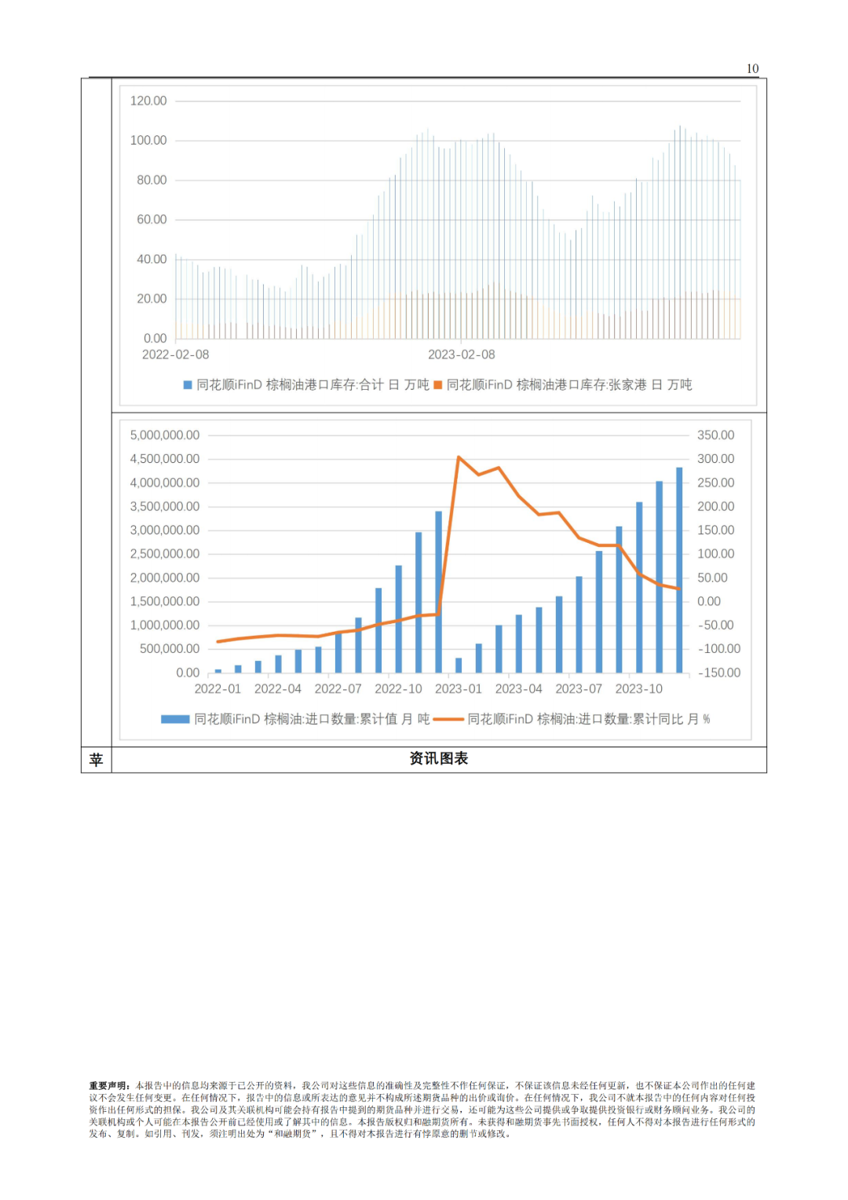Click the 资讯图表 table caption
Screen dimensions: 848x1200
[x=439, y=758]
